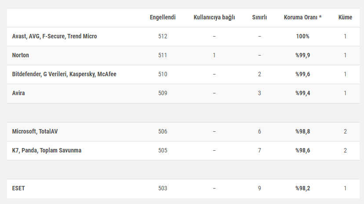Select the %98,8 protection rate cell
The image size is (364, 204).
(302, 131)
